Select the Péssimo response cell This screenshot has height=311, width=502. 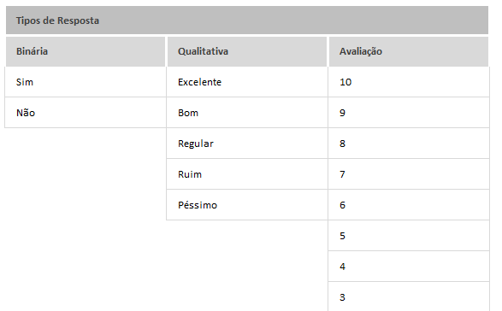click(x=247, y=205)
